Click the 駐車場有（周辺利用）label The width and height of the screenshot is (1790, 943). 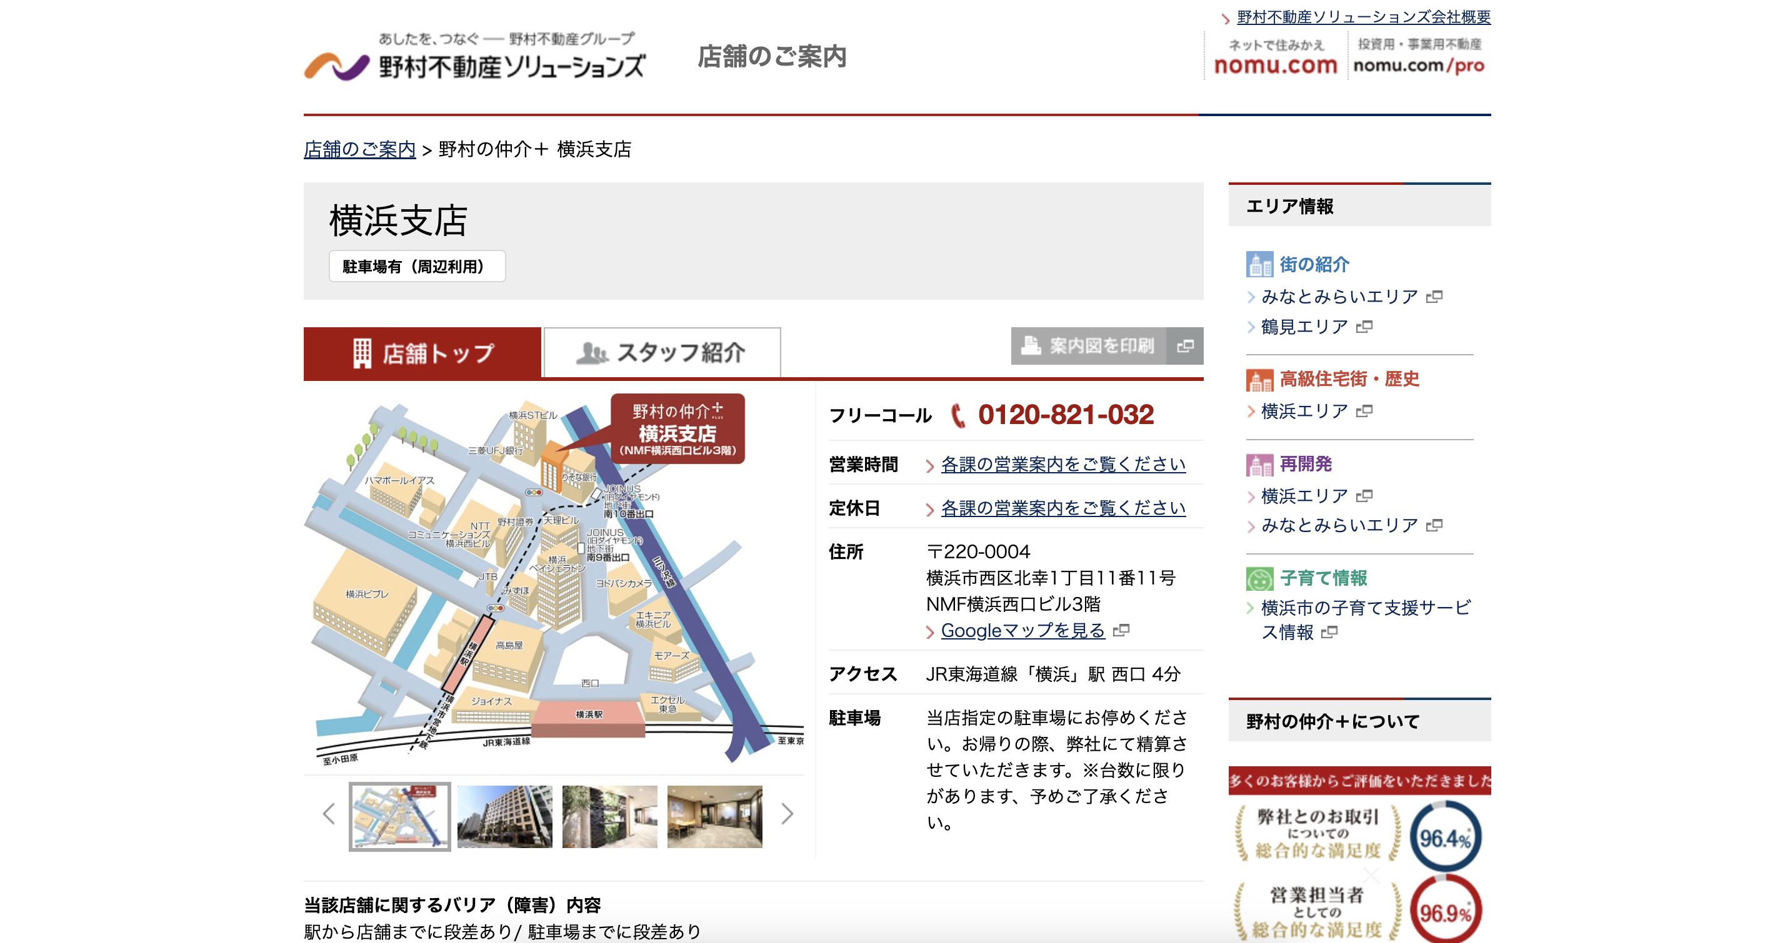coord(417,267)
